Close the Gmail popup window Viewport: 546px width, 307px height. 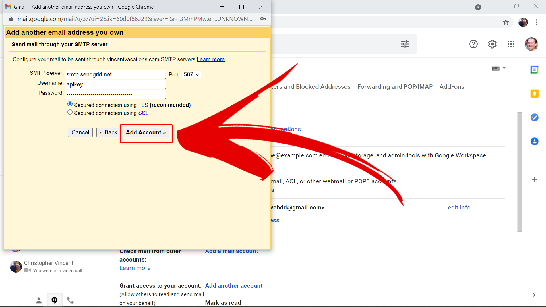(x=261, y=7)
